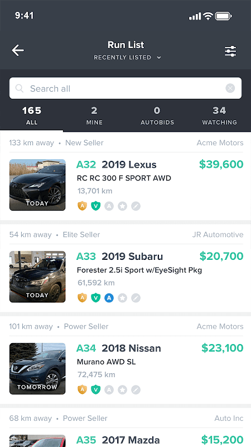
Task: Toggle the star watch icon on Lexus listing
Action: click(x=122, y=206)
